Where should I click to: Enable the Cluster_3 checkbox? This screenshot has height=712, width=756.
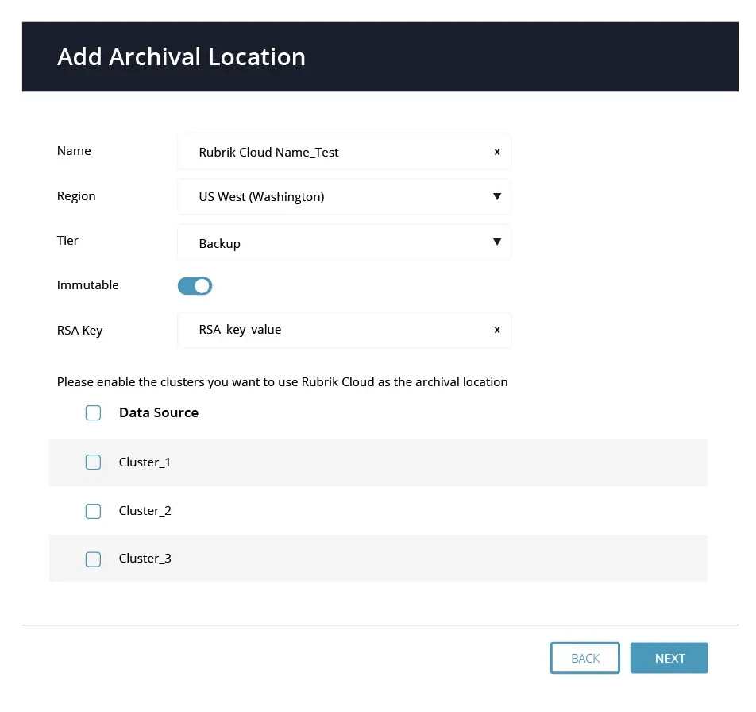(x=93, y=559)
